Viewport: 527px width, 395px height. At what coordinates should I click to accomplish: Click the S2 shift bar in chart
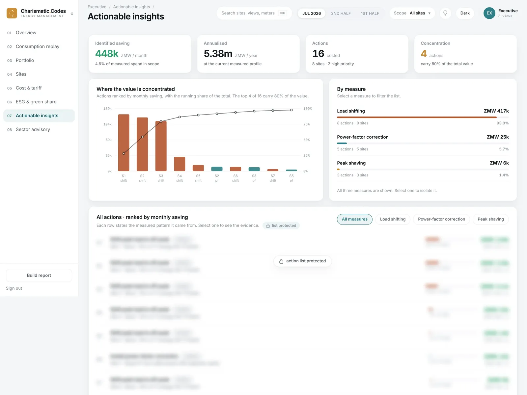coord(142,144)
